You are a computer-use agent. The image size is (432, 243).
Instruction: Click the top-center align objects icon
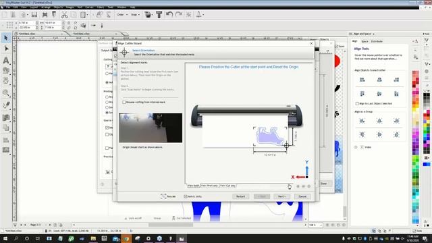coord(379,80)
